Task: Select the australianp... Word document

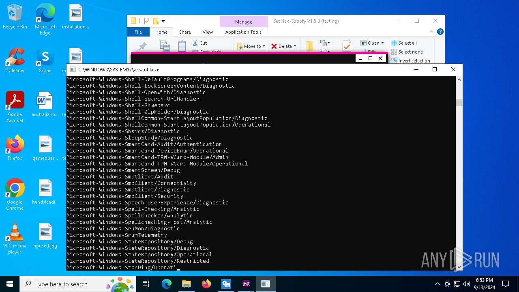Action: tap(45, 104)
